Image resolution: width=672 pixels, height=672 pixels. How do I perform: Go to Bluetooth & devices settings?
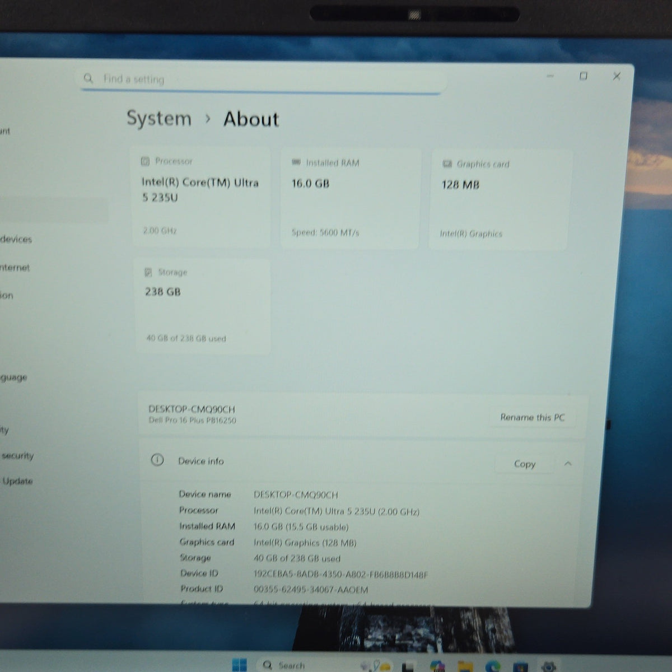coord(16,239)
